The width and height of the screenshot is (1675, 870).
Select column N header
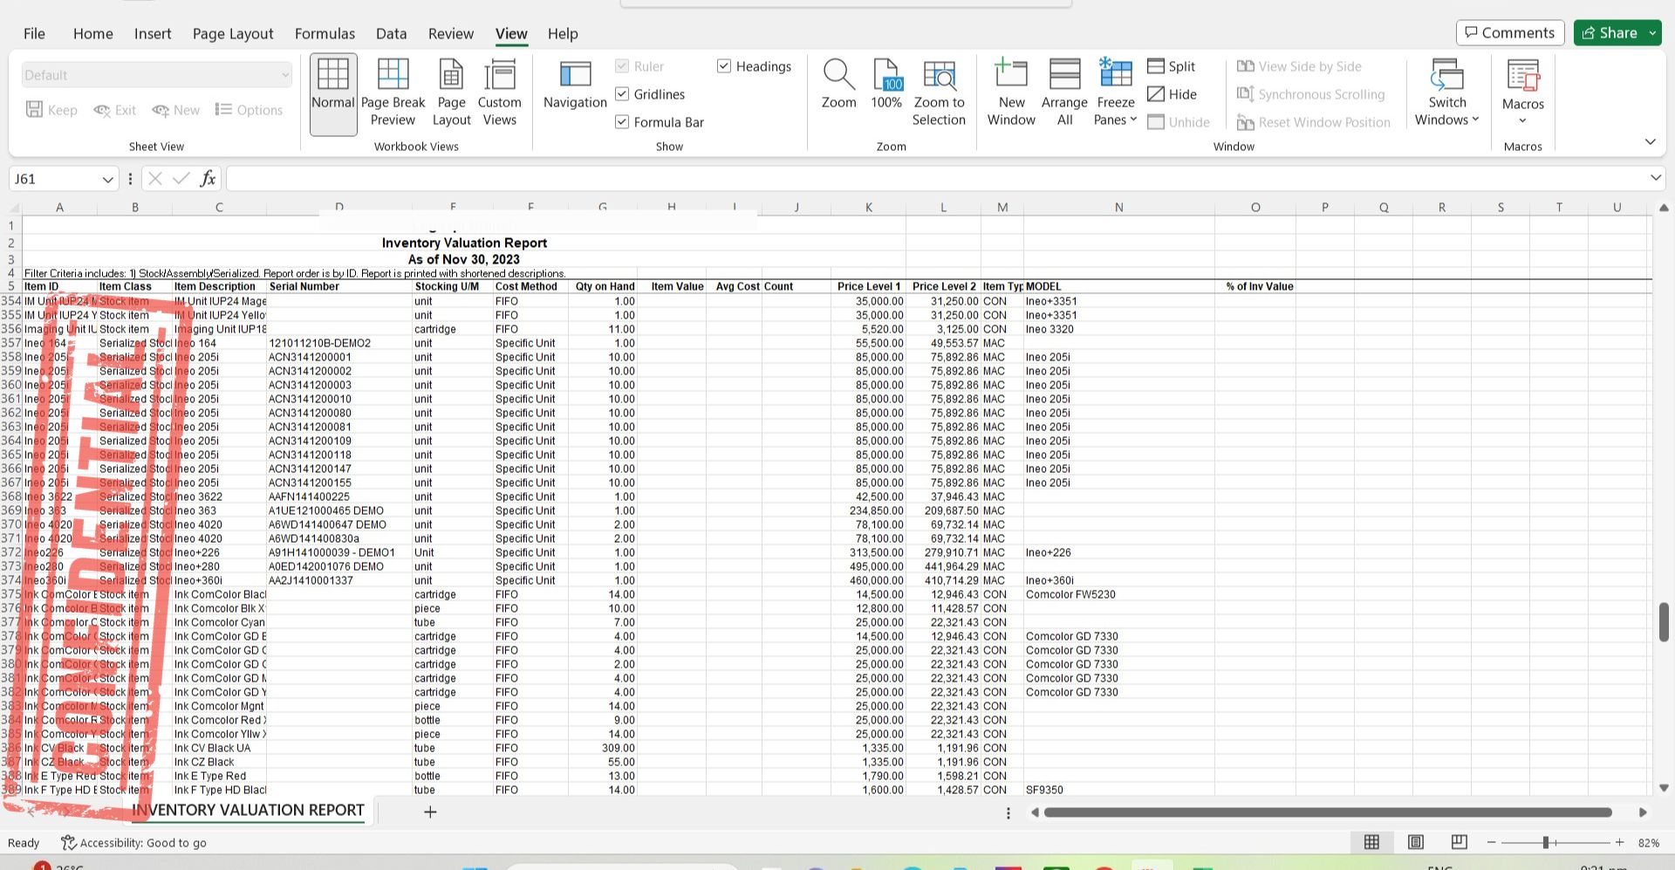point(1118,208)
